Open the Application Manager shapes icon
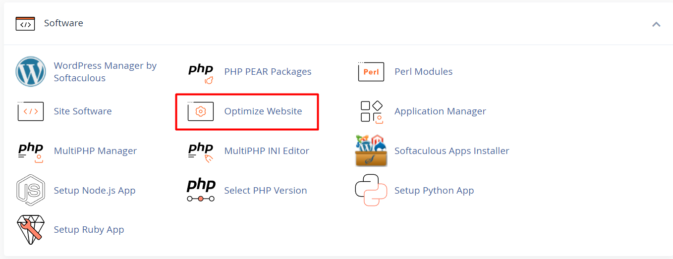This screenshot has height=259, width=673. 372,111
